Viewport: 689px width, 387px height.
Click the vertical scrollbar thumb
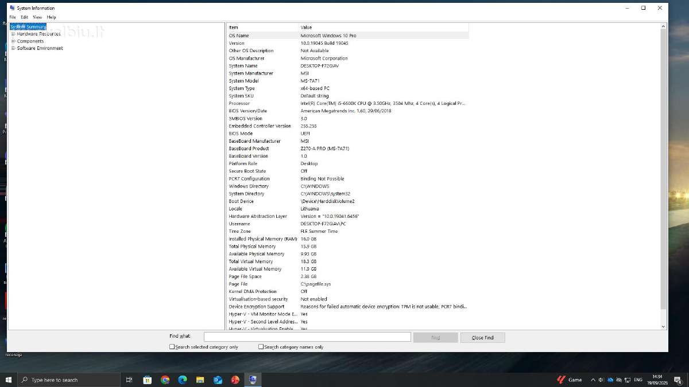664,169
